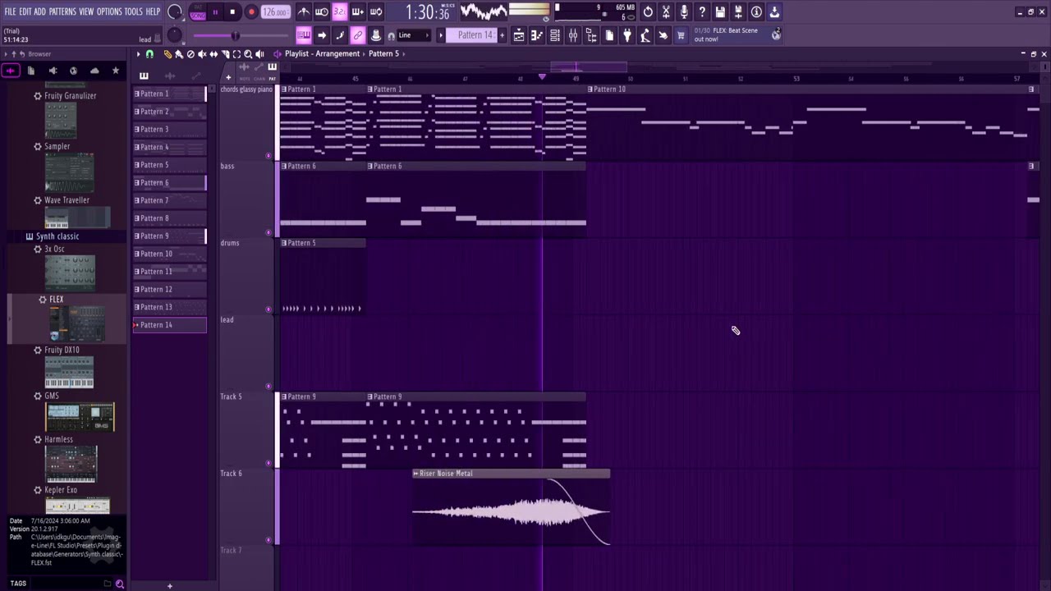1051x591 pixels.
Task: Select the Delete tool in Playlist
Action: 190,54
